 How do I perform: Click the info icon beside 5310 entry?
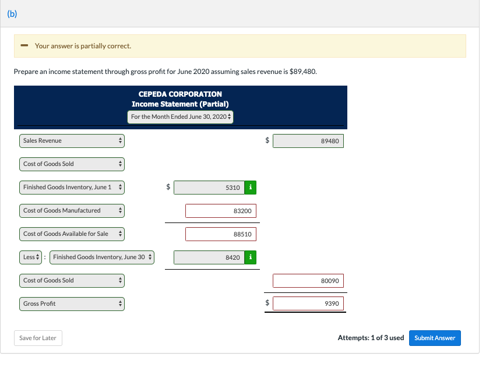point(251,187)
